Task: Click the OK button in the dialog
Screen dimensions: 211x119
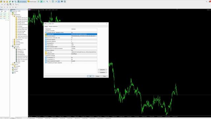Action: tap(90, 76)
